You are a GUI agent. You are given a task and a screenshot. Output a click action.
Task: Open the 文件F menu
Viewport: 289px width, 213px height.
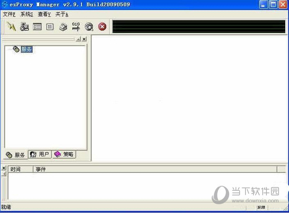click(x=9, y=14)
